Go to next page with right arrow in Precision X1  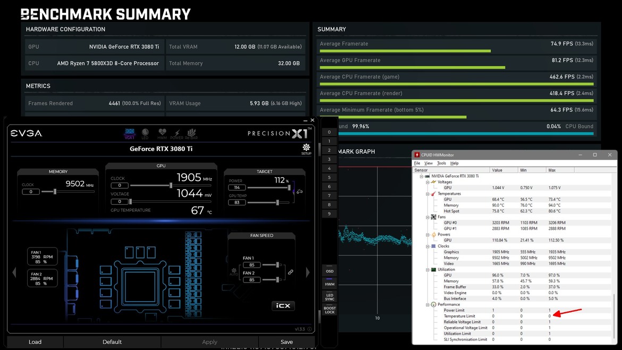[x=308, y=272]
